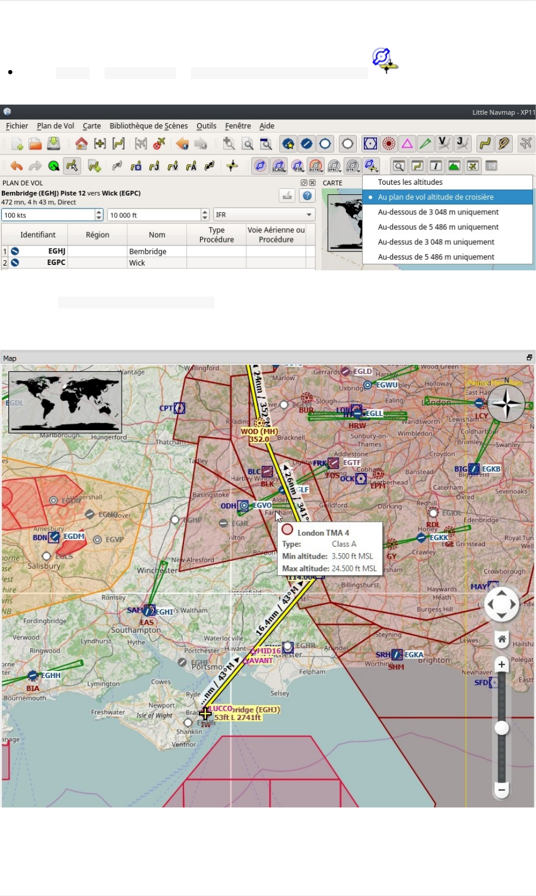Toggle empty airports circle display
The image size is (536, 896).
(x=348, y=144)
